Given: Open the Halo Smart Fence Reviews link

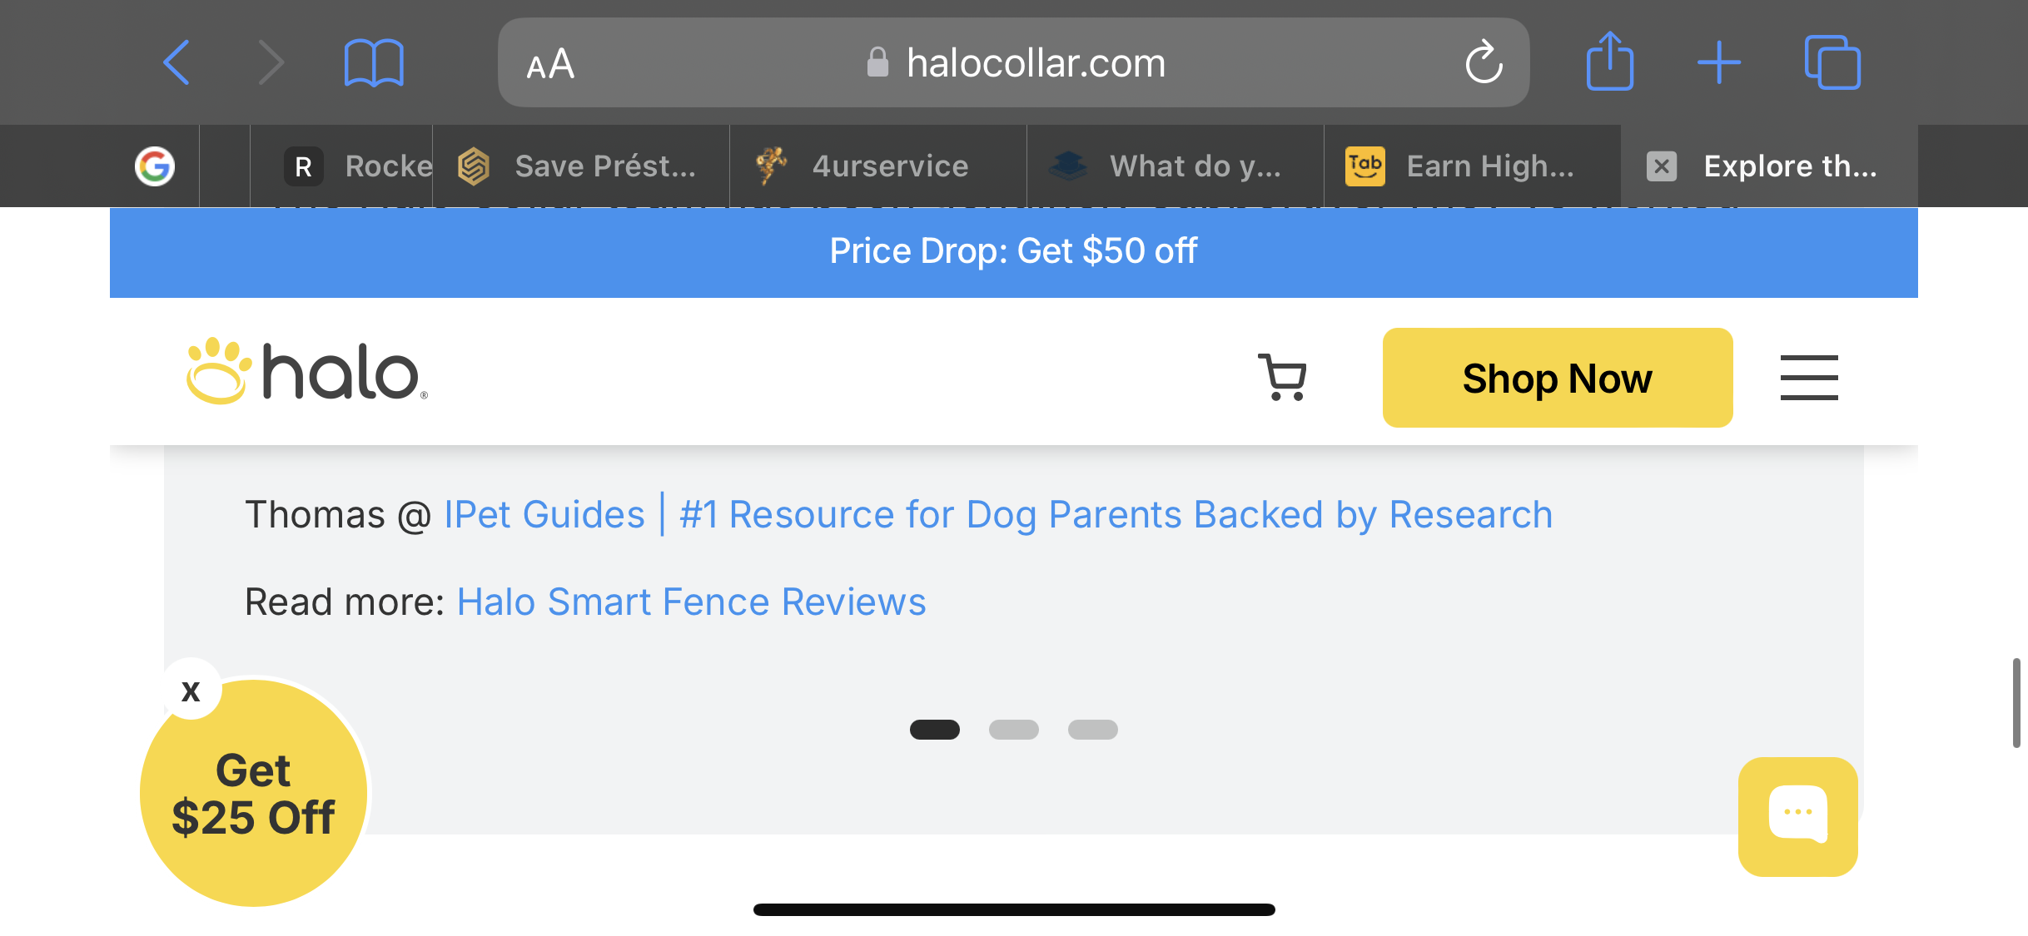Looking at the screenshot, I should tap(691, 602).
